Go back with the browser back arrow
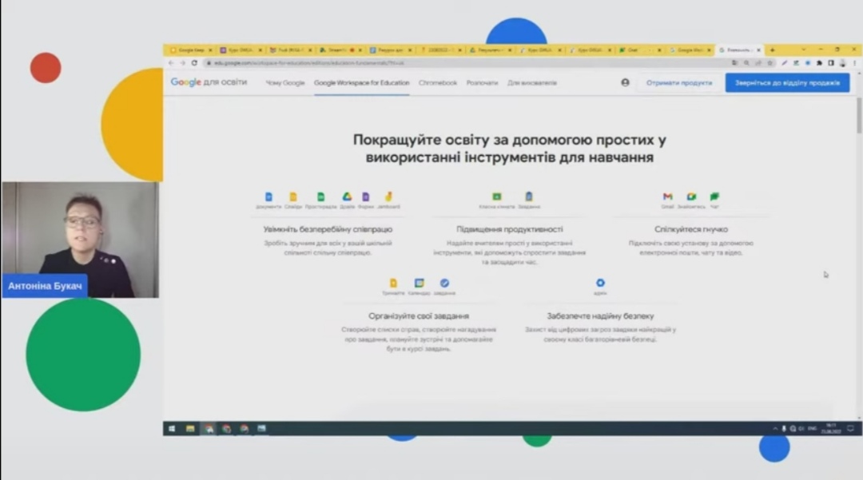The width and height of the screenshot is (863, 480). (x=171, y=63)
